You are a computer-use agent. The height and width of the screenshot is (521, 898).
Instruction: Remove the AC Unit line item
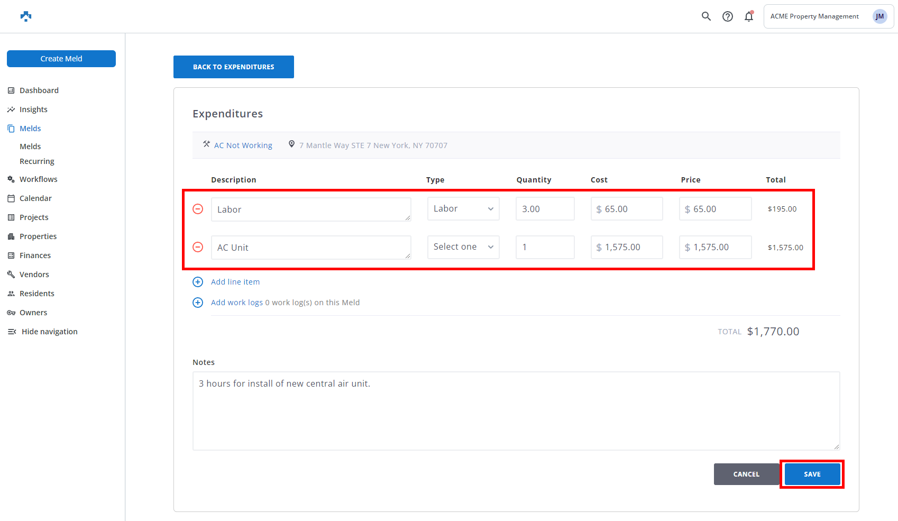[198, 247]
